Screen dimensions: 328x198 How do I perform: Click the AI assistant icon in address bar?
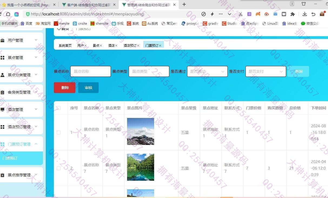click(x=16, y=14)
